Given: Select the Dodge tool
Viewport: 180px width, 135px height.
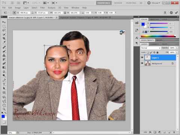Looking at the screenshot, I should (4, 75).
